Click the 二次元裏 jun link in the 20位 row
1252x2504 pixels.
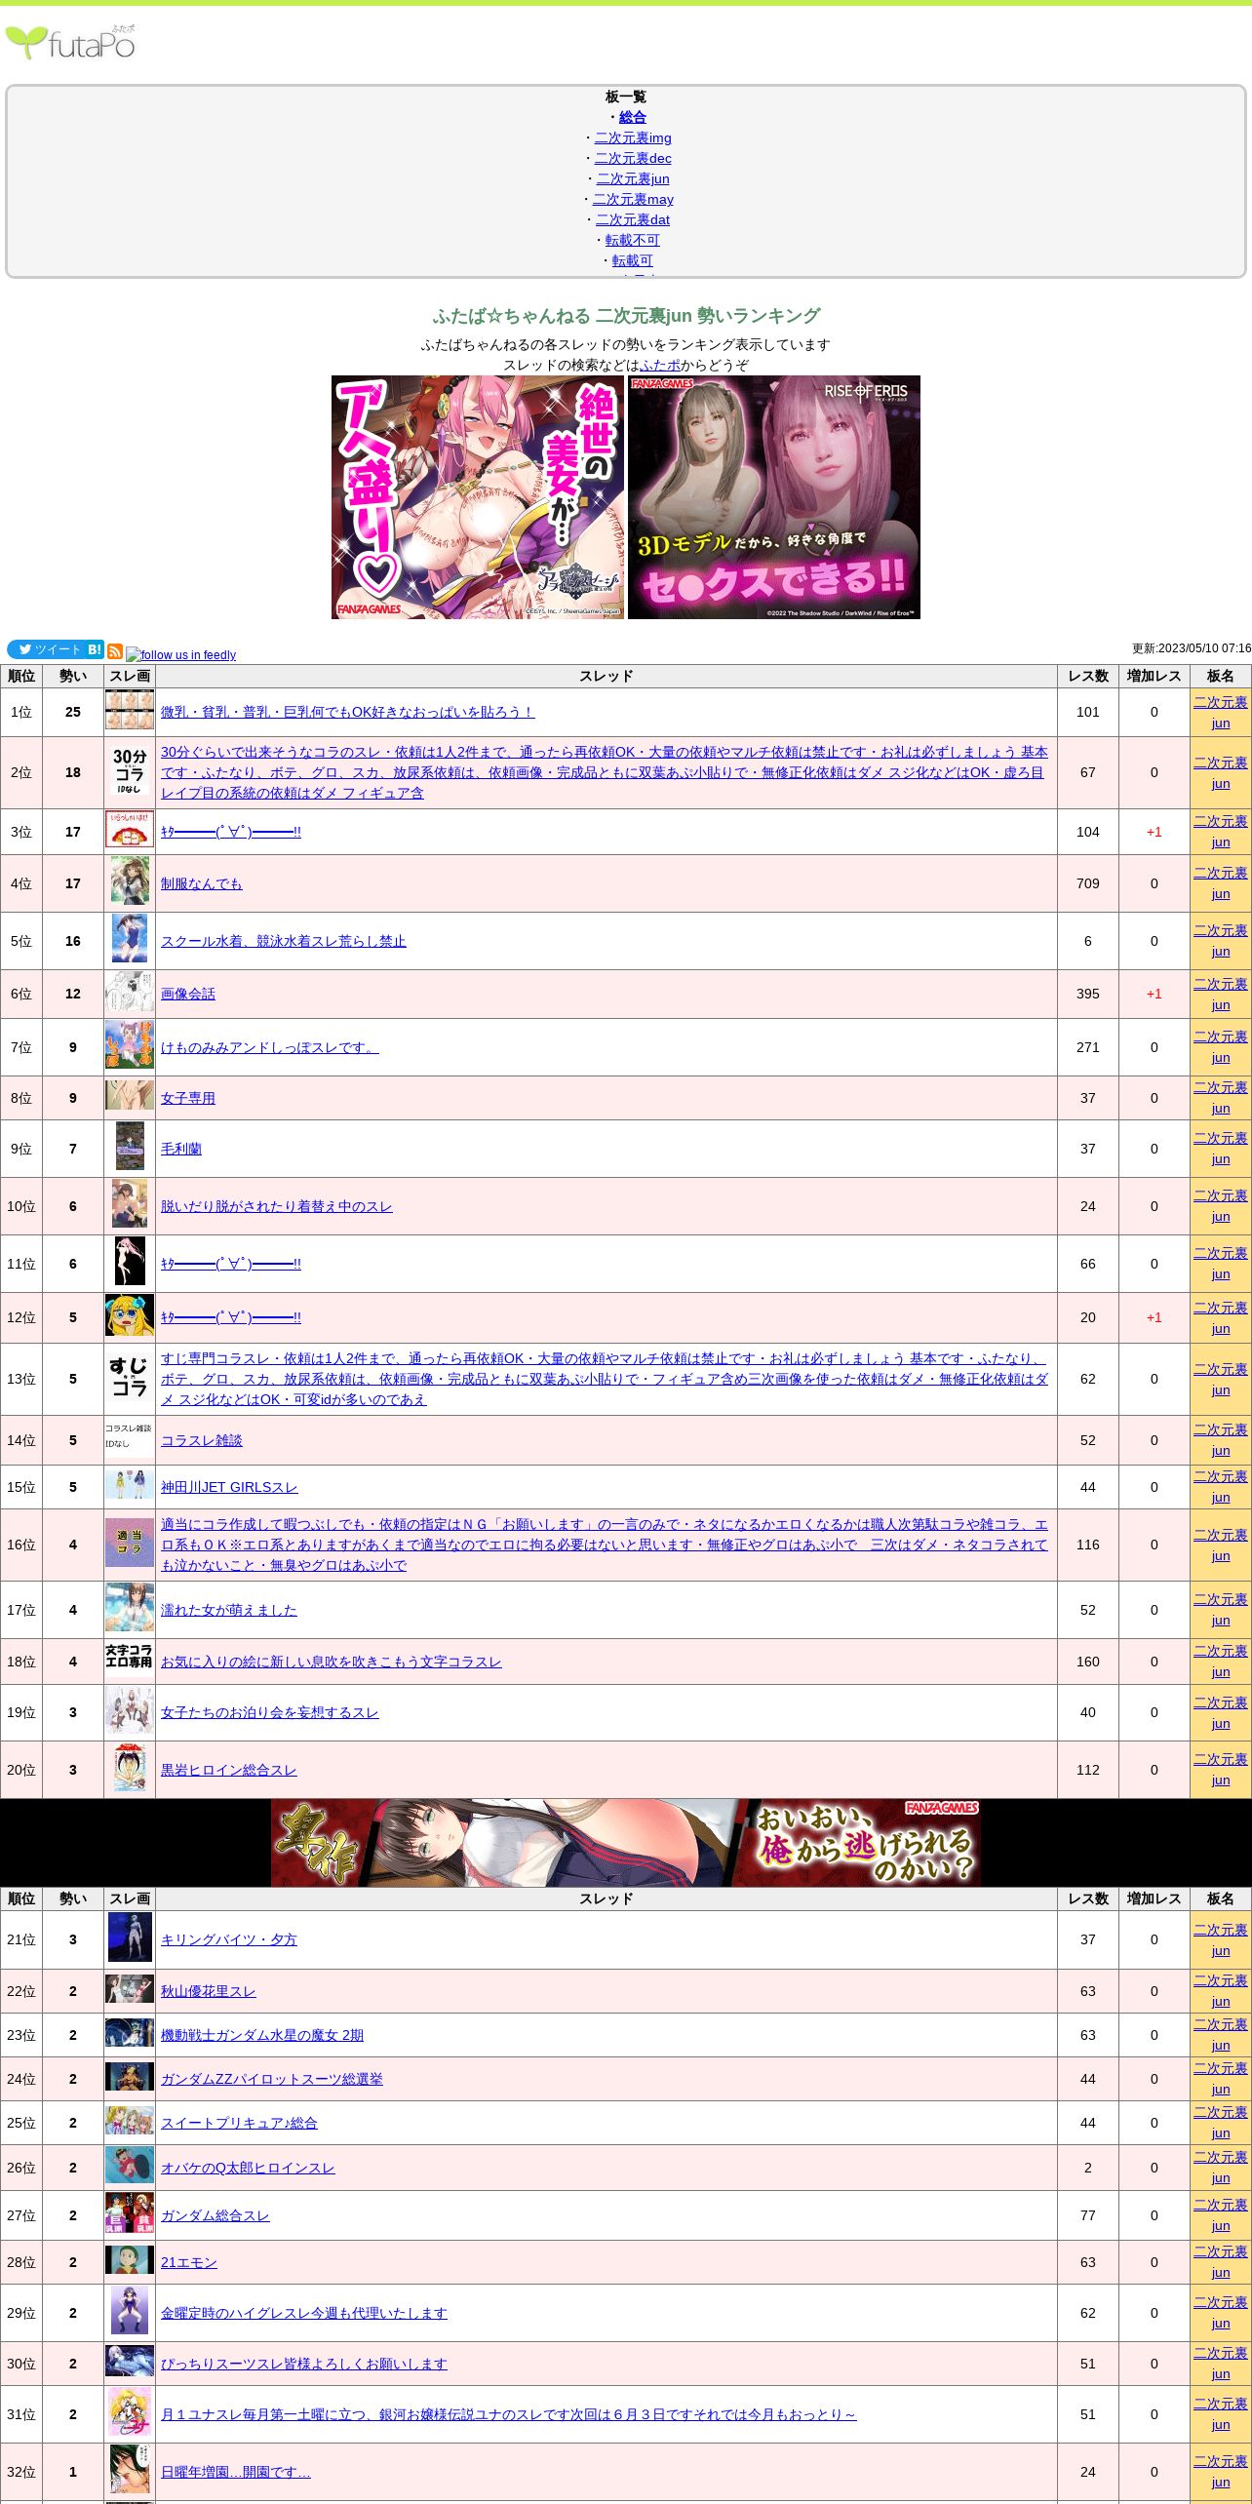click(x=1221, y=1770)
